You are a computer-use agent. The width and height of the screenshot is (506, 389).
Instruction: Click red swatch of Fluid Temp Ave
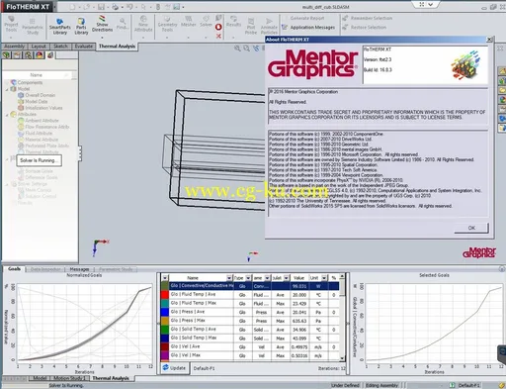165,295
